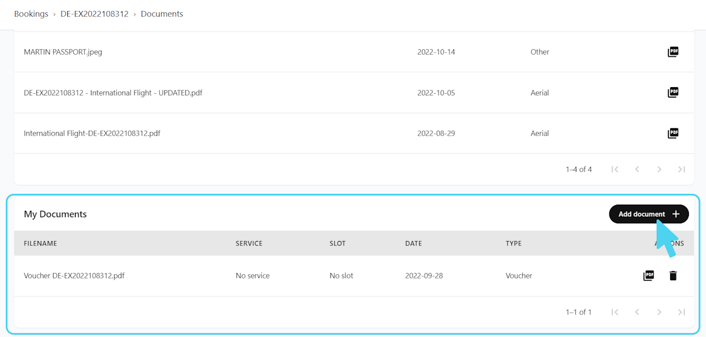Screen dimensions: 706x337
Task: Open DE-EX2022108312 booking breadcrumb link
Action: click(x=94, y=14)
